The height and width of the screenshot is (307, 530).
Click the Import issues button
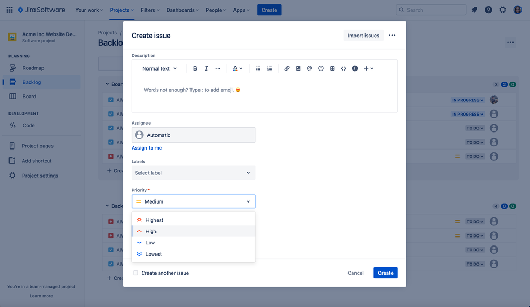click(363, 36)
